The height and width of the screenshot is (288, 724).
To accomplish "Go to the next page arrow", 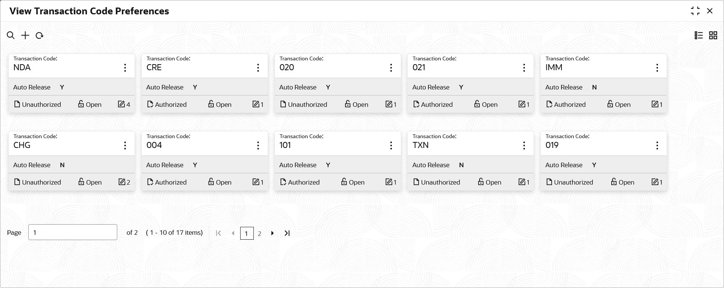I will click(272, 233).
